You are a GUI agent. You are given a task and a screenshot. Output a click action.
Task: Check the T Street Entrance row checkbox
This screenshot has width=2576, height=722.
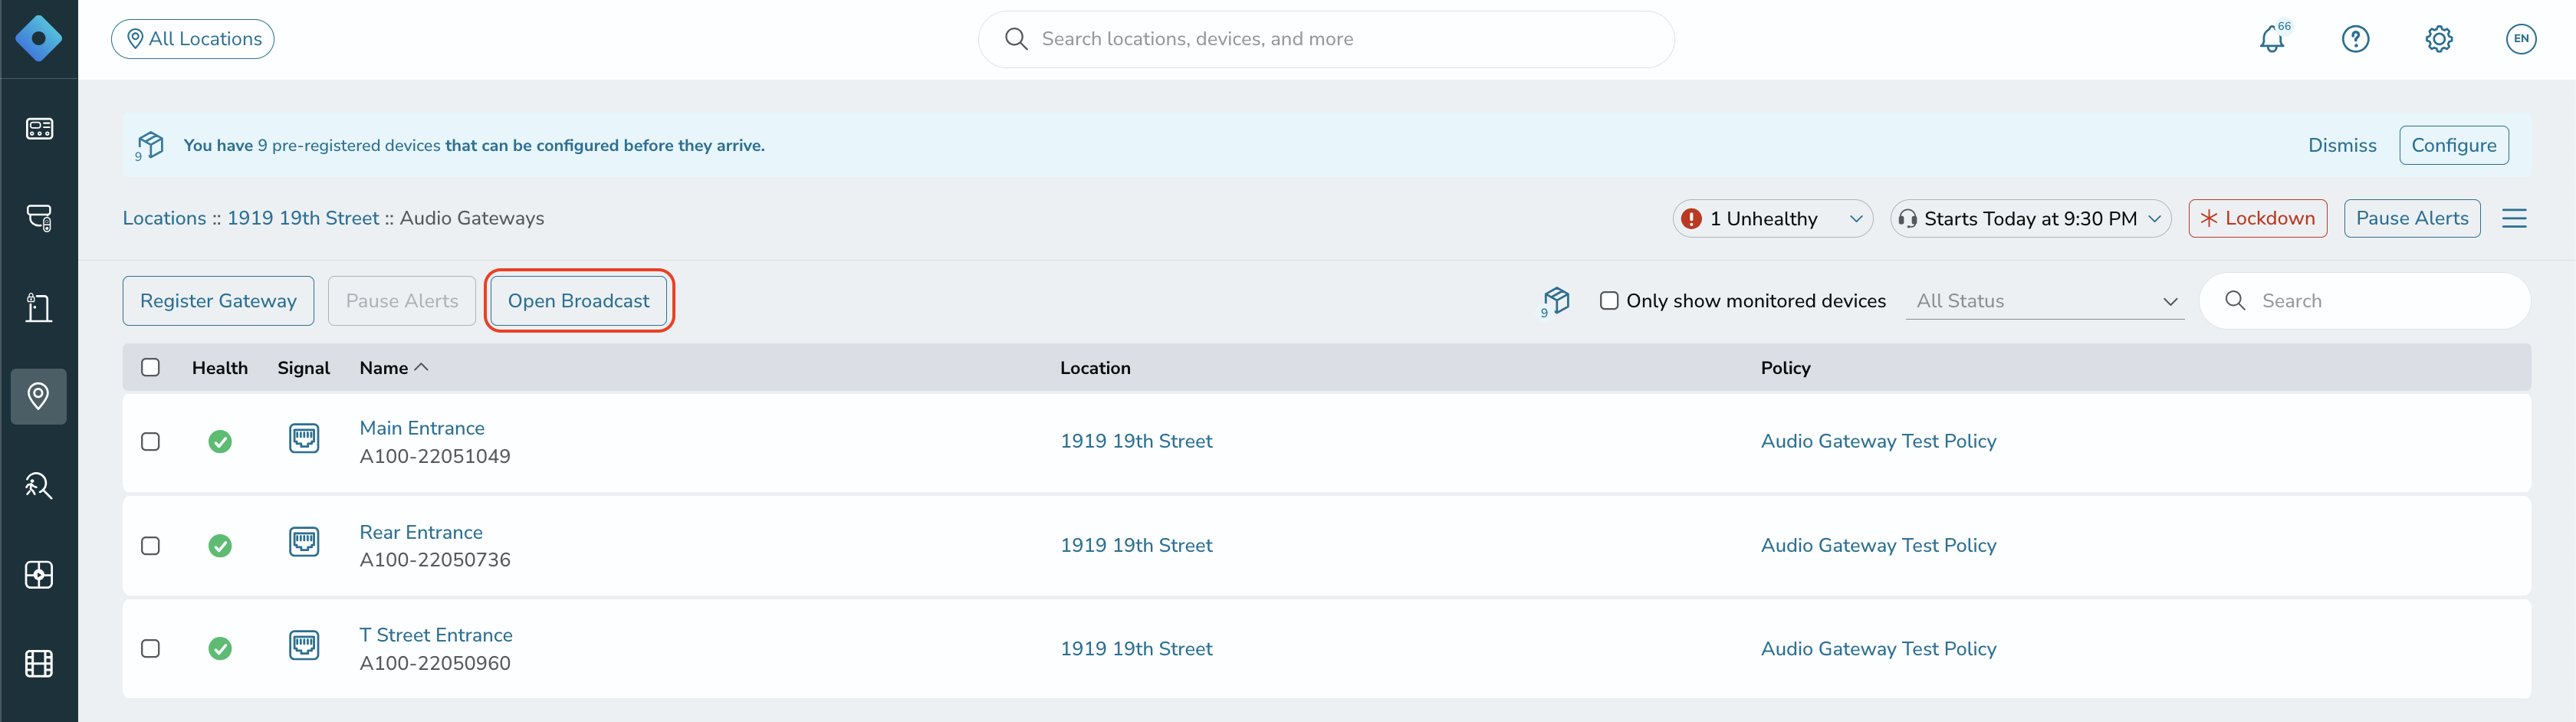150,648
